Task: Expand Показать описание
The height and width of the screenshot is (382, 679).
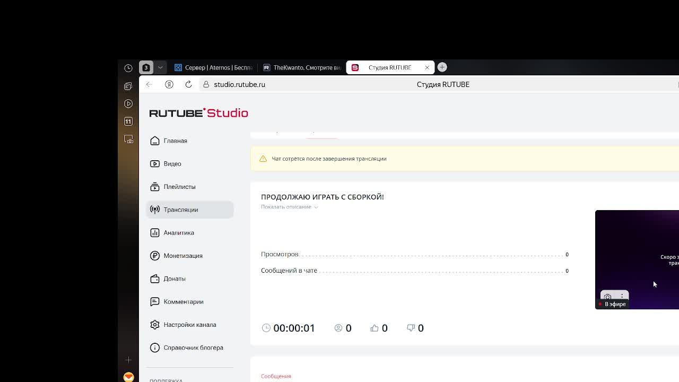Action: pos(289,207)
